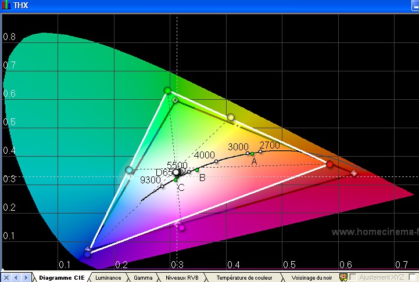Switch to the Gamma tab

pyautogui.click(x=143, y=277)
